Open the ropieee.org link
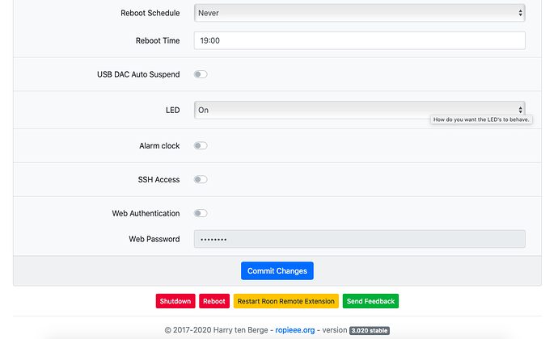The width and height of the screenshot is (558, 339). (295, 330)
